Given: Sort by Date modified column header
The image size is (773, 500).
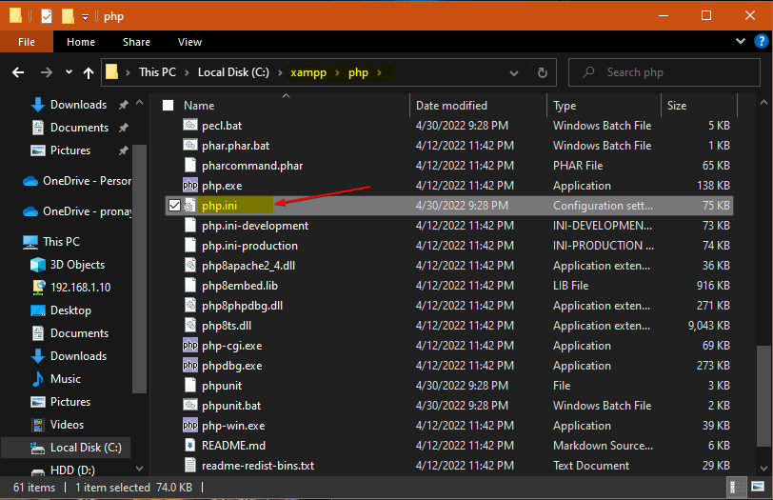Looking at the screenshot, I should tap(451, 106).
